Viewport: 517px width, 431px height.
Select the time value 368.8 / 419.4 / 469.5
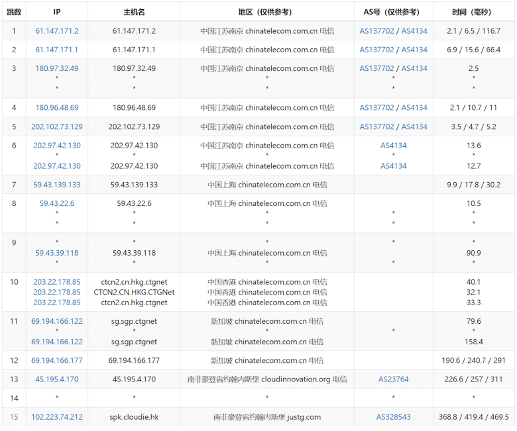pos(473,417)
